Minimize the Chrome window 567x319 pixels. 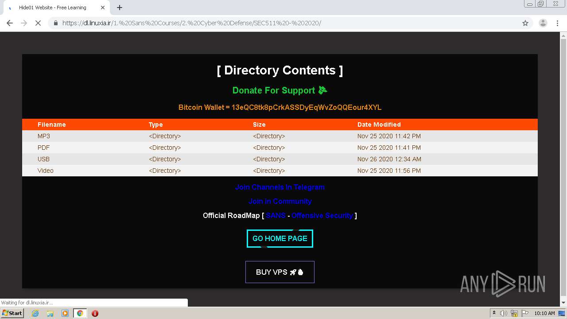click(x=530, y=4)
